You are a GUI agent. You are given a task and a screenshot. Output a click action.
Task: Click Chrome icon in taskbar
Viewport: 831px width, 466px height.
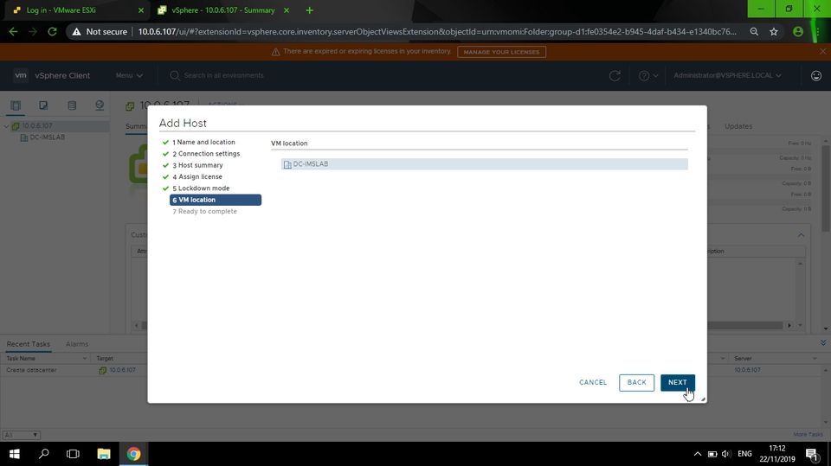(x=133, y=454)
